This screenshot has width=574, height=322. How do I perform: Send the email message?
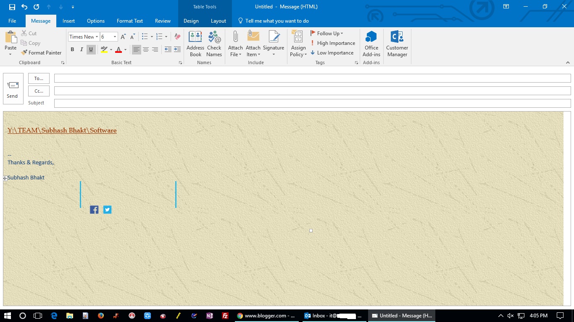[13, 89]
